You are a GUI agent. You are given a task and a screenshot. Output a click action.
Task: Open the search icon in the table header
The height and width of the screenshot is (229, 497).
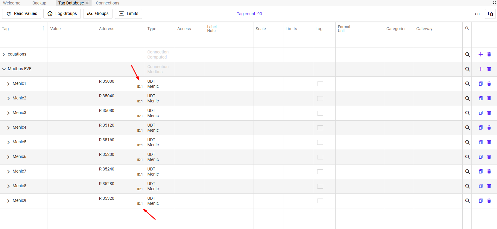[467, 28]
